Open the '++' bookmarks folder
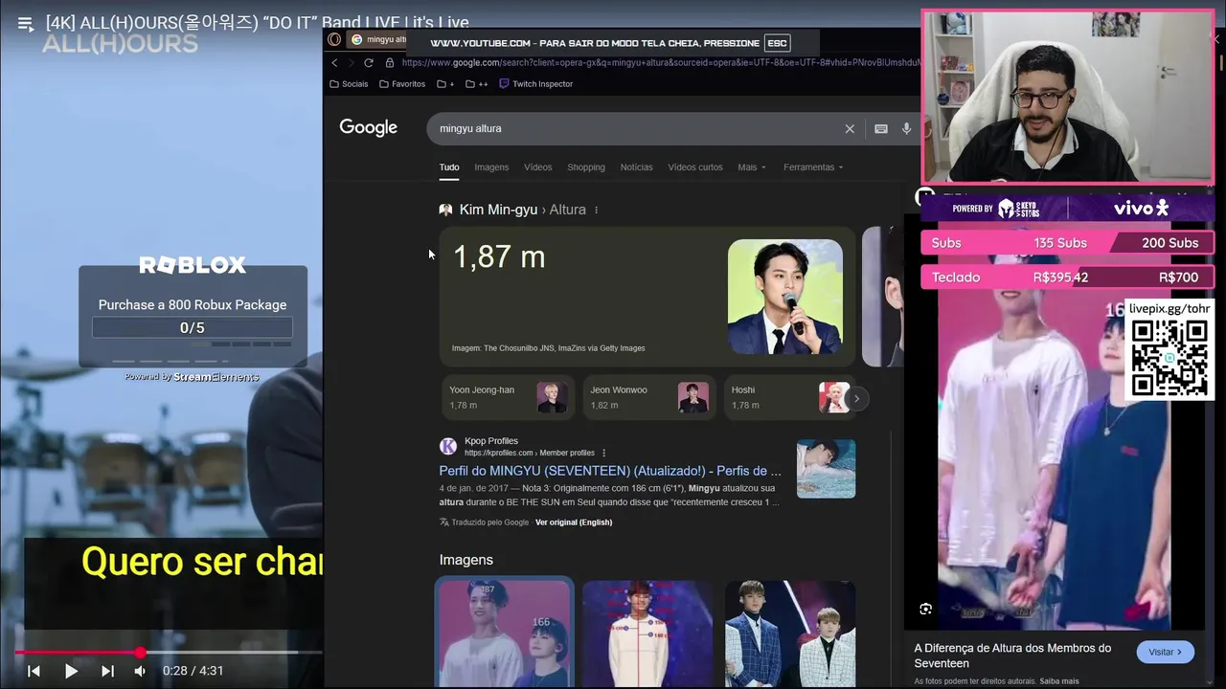Screen dimensions: 1226x689 pyautogui.click(x=477, y=84)
